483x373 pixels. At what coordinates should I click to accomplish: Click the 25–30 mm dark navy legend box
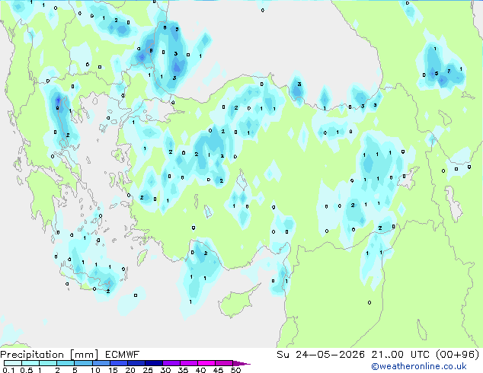(154, 363)
